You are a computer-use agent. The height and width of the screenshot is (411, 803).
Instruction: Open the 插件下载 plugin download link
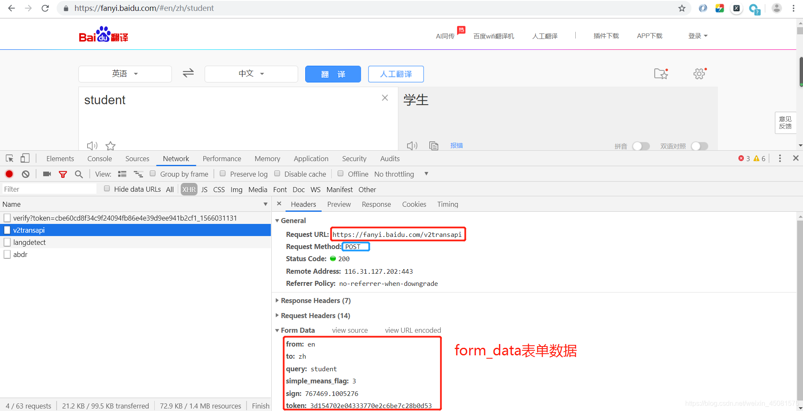pos(606,36)
